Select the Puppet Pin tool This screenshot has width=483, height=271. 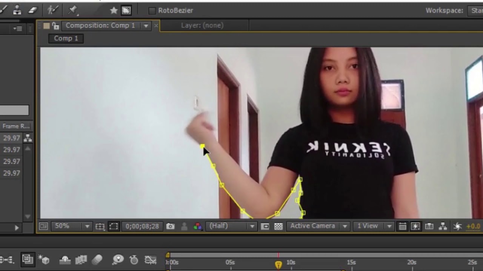pyautogui.click(x=72, y=10)
